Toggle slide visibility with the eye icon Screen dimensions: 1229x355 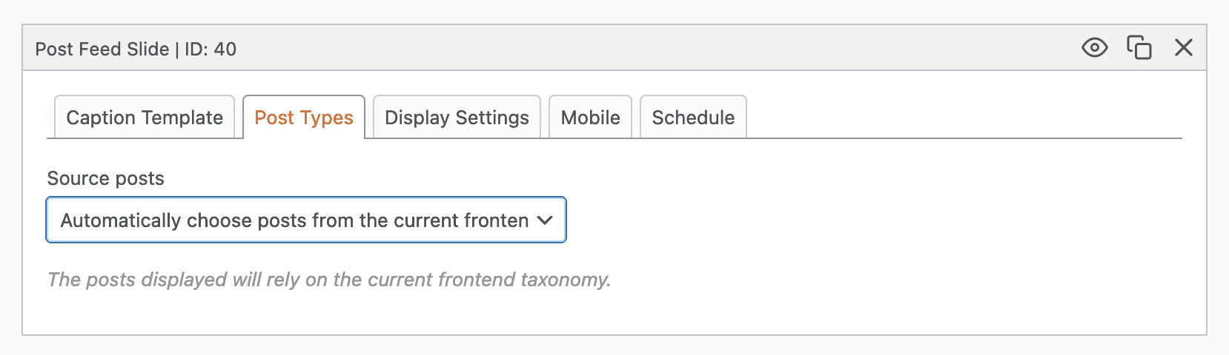(1094, 48)
